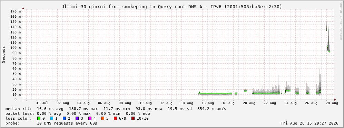The width and height of the screenshot is (344, 128).
Task: Click the 31 Jul x-axis label
Action: [42, 103]
